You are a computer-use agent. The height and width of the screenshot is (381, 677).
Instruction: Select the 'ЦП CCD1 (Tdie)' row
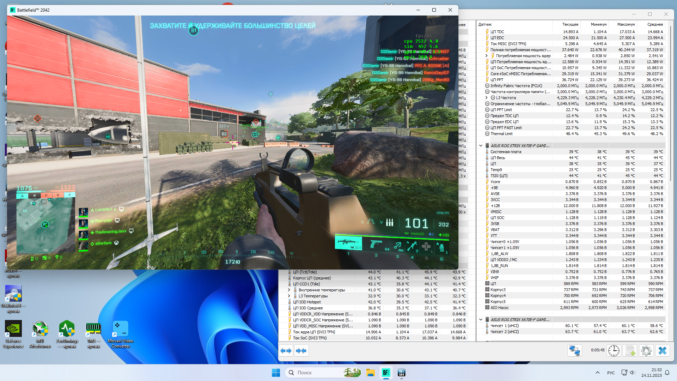[x=373, y=284]
